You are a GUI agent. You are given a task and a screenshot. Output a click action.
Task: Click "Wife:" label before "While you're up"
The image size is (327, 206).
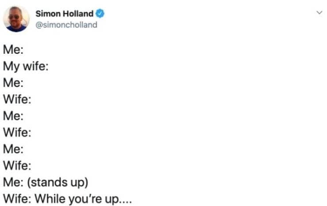coord(17,199)
